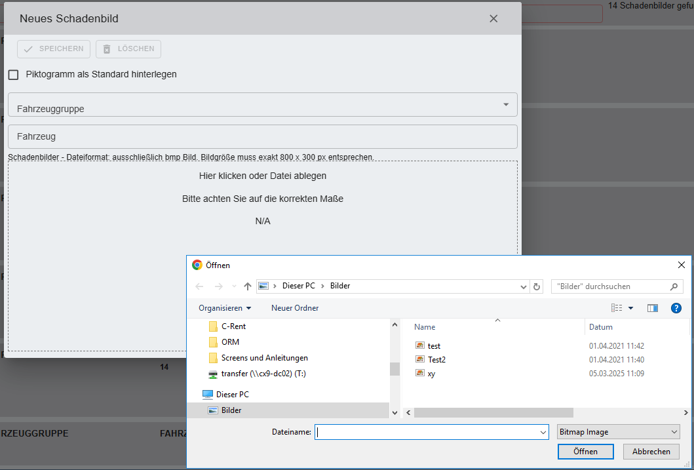Open the Dateiname history dropdown arrow
The width and height of the screenshot is (694, 470).
coord(543,433)
